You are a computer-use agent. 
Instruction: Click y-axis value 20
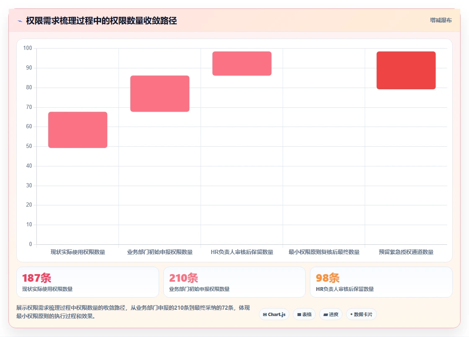pos(29,205)
